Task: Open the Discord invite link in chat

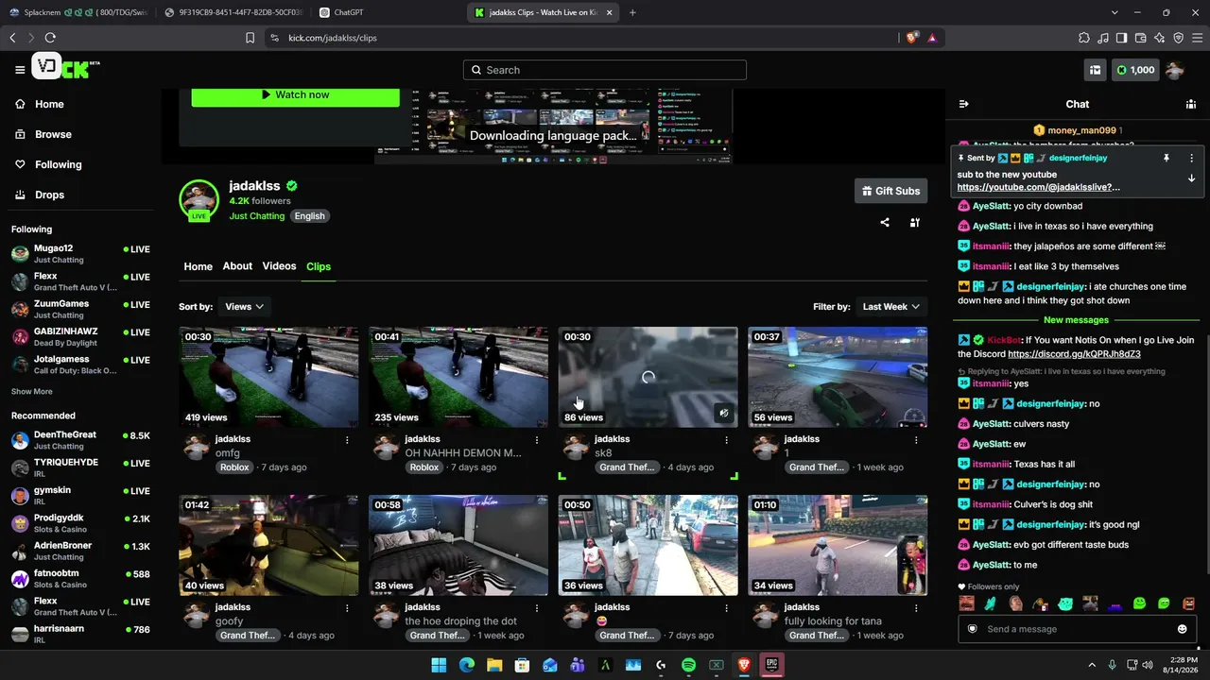Action: [1074, 354]
